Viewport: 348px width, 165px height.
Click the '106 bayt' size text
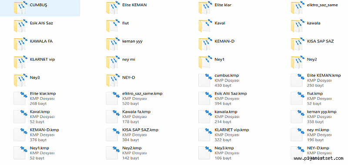(223, 158)
